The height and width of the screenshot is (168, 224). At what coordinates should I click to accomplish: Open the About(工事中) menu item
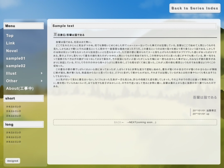[20, 88]
